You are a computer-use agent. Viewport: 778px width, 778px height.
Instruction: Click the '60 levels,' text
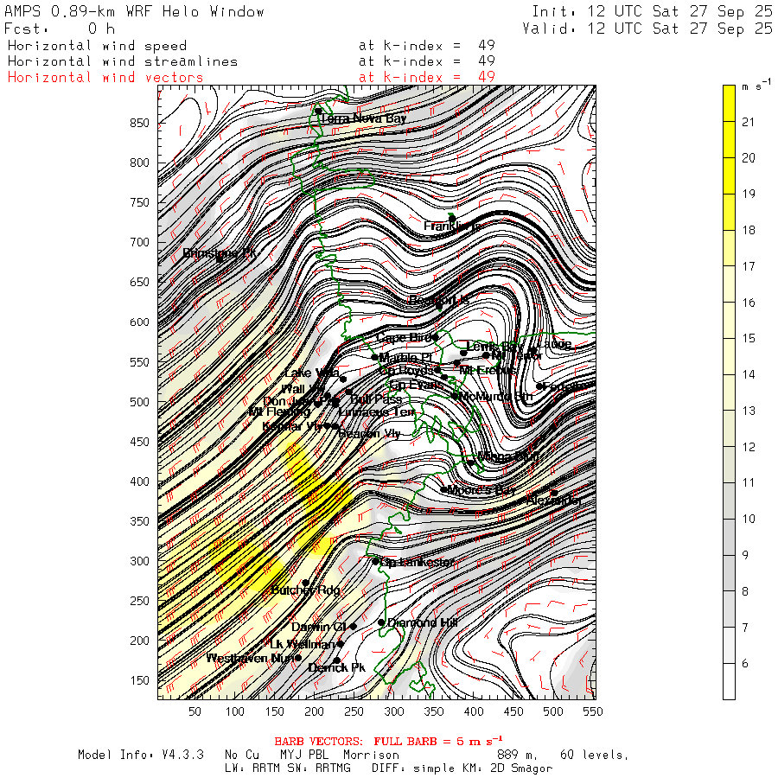point(595,756)
